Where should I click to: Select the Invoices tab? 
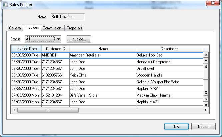point(32,27)
